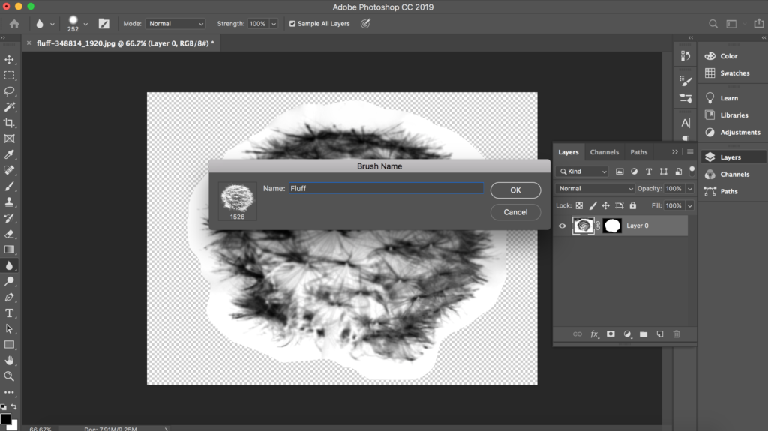Screen dimensions: 768x431
Task: Select the Layers tab
Action: coord(568,152)
